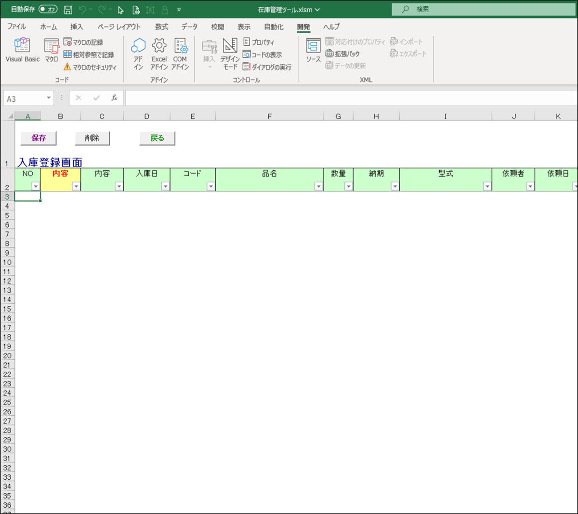Click 入庫登録画面 title text
The image size is (578, 514).
[x=50, y=162]
